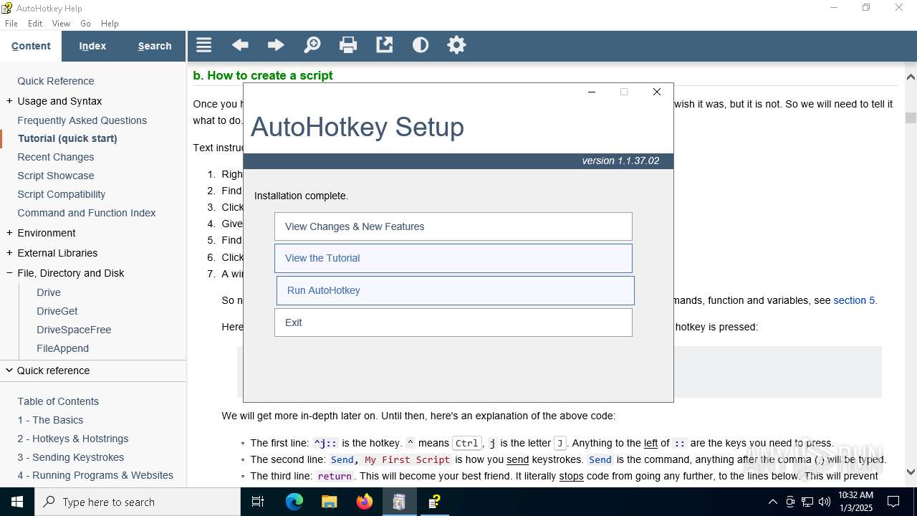Click the zoom magnifier toolbar icon
This screenshot has width=917, height=516.
(312, 45)
